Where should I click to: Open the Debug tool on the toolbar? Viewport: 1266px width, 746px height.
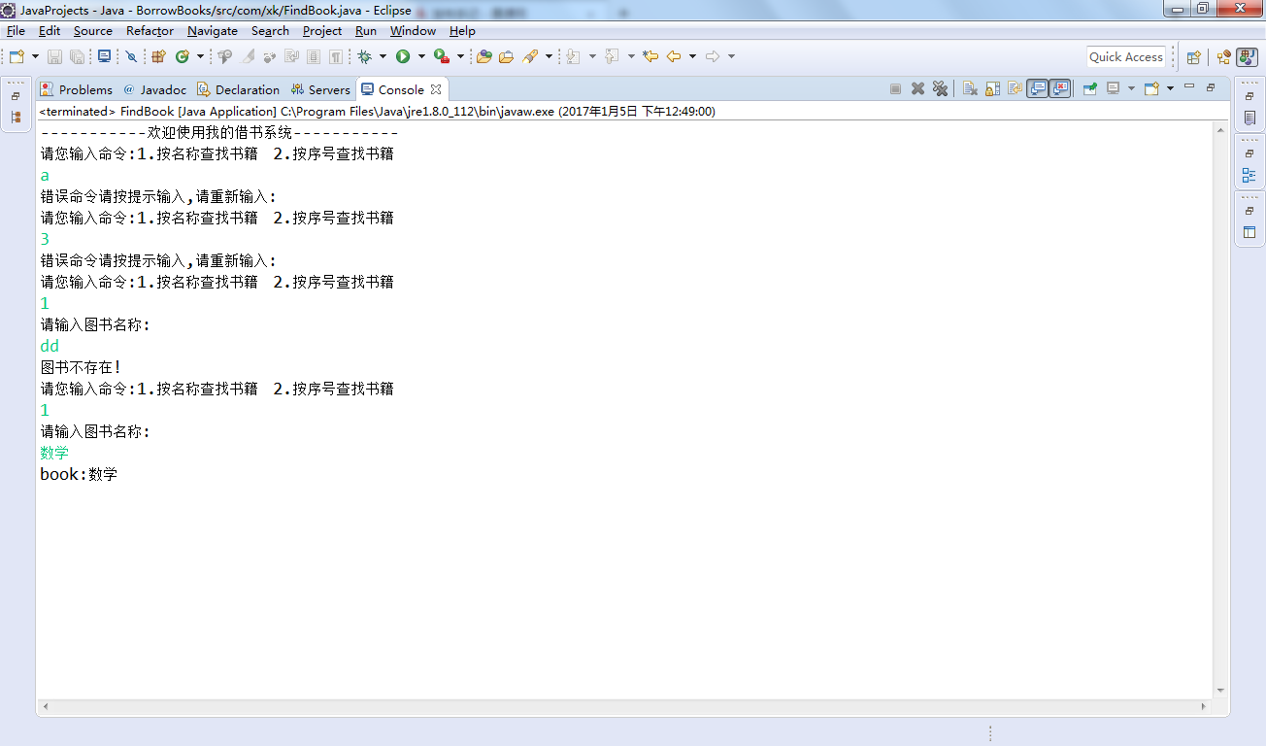coord(364,56)
